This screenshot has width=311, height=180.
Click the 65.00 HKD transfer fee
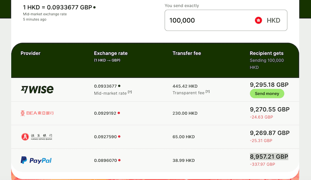[x=183, y=137]
